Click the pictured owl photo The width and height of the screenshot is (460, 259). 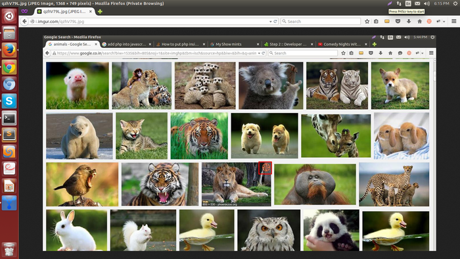click(x=269, y=230)
